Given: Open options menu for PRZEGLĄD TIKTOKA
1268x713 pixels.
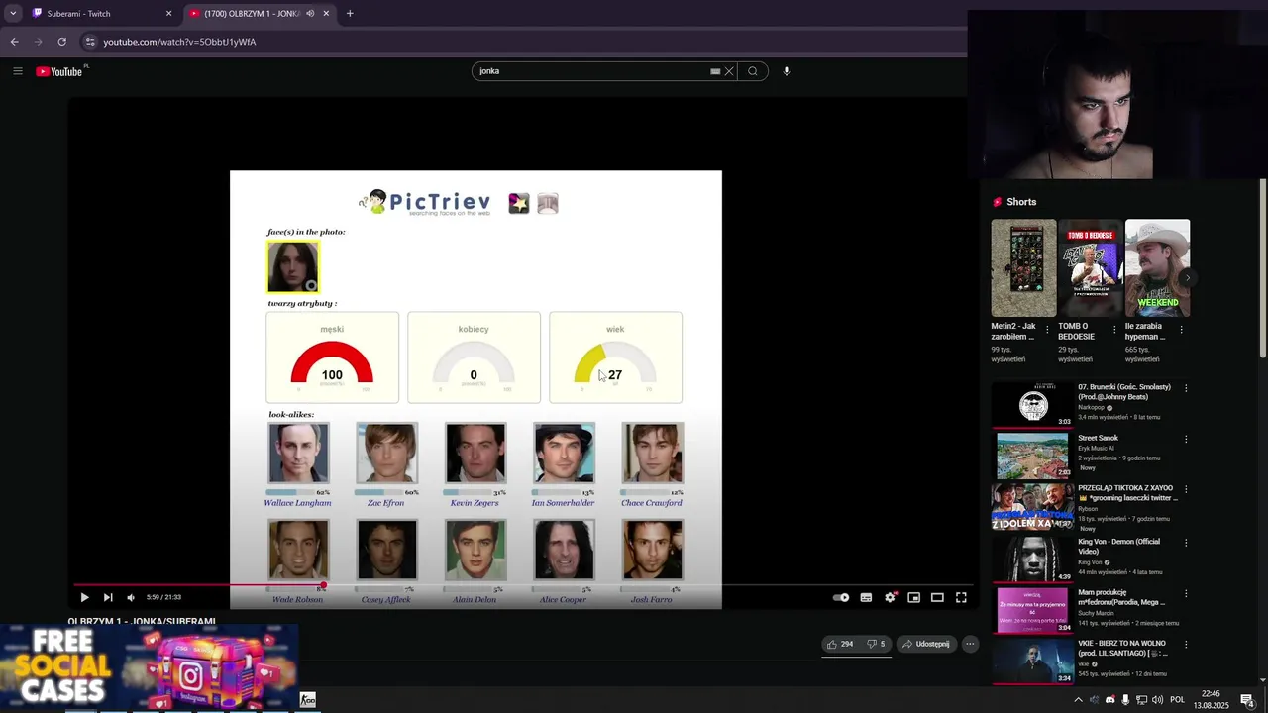Looking at the screenshot, I should 1186,489.
